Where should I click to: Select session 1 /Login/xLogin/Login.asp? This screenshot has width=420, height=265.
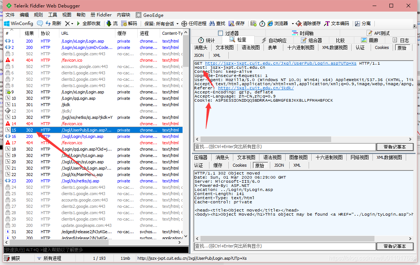pyautogui.click(x=94, y=41)
